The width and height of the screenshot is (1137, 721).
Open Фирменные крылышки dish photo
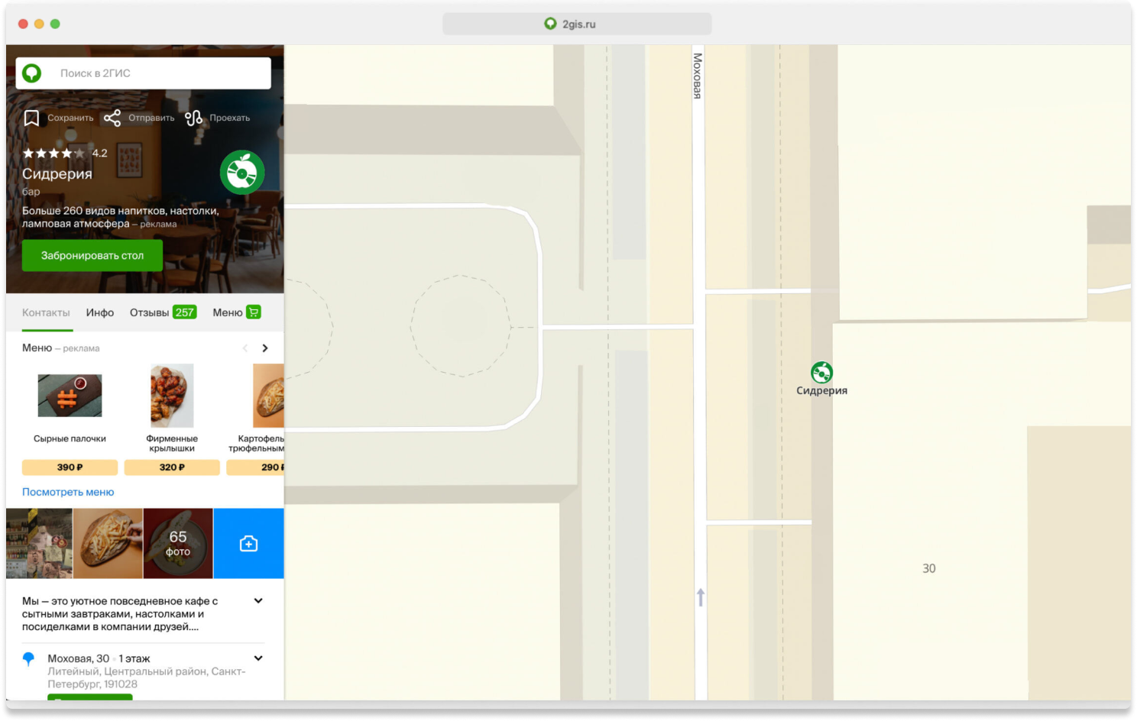tap(172, 396)
